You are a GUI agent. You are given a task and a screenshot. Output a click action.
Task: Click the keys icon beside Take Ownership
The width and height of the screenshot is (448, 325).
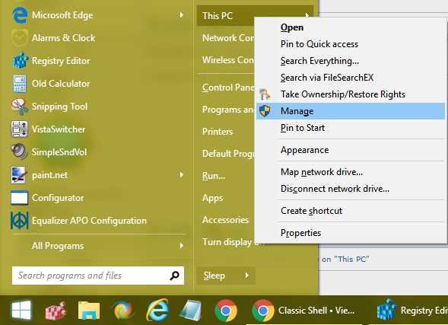click(265, 94)
